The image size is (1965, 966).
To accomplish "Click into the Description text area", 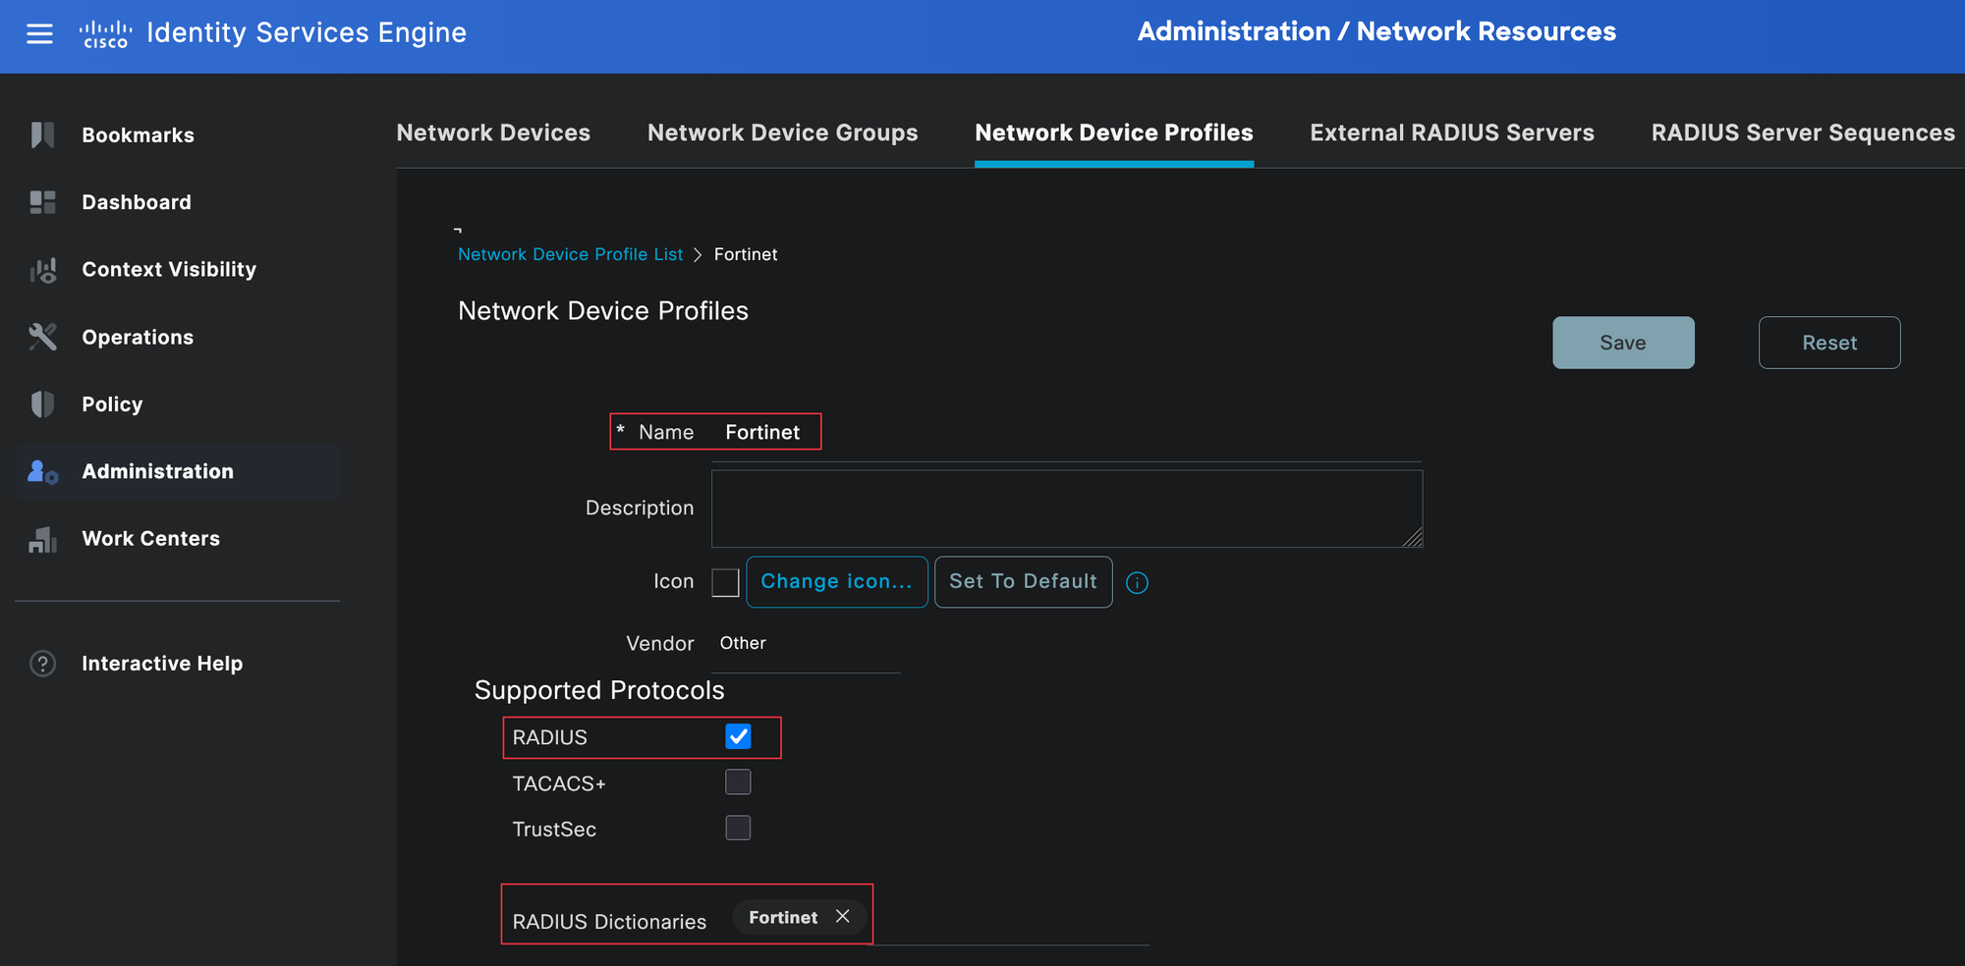I will point(1066,509).
